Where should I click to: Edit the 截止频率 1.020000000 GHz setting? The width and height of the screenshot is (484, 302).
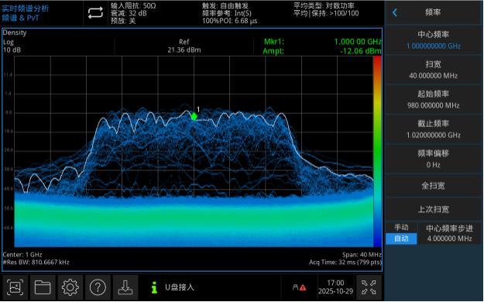[x=434, y=129]
